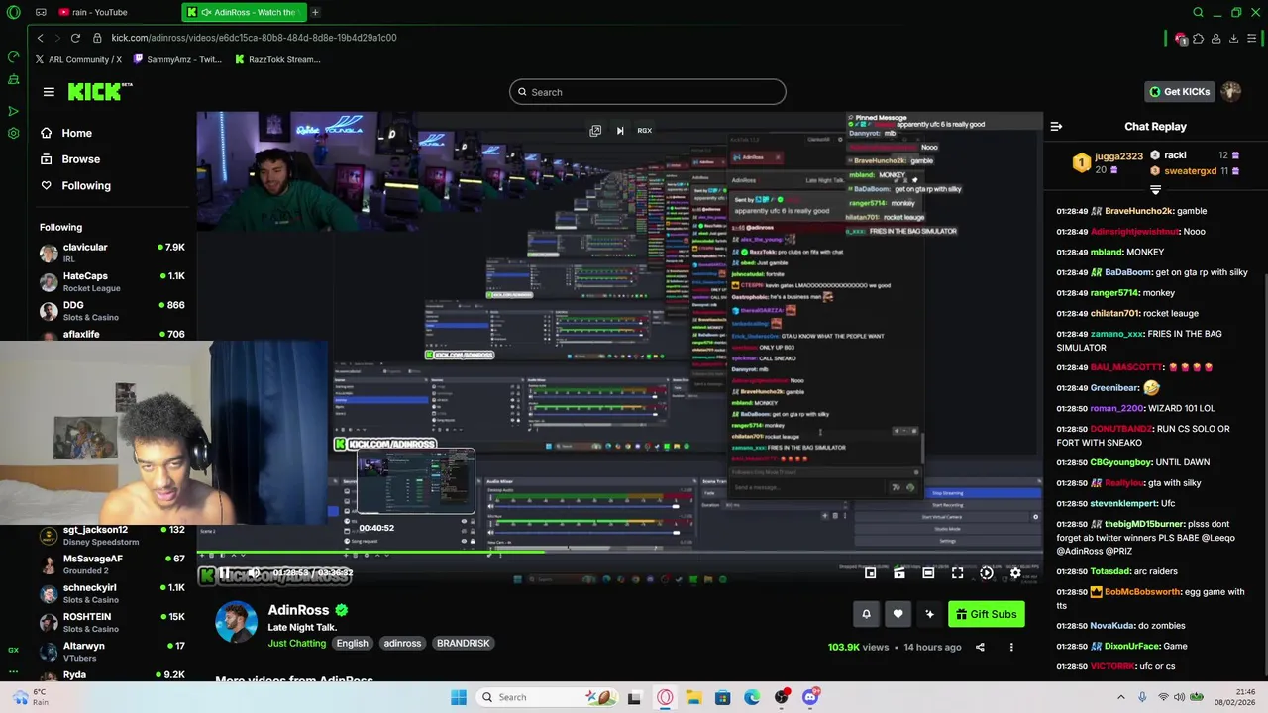Open Opera GX easy setup sliders icon
The width and height of the screenshot is (1268, 713).
pos(1251,38)
